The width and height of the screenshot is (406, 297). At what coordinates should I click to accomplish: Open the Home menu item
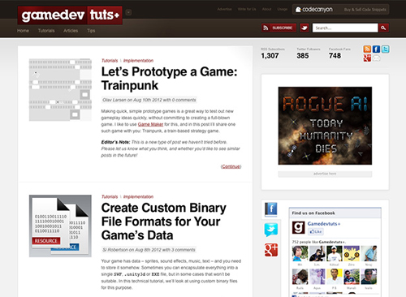pos(23,31)
